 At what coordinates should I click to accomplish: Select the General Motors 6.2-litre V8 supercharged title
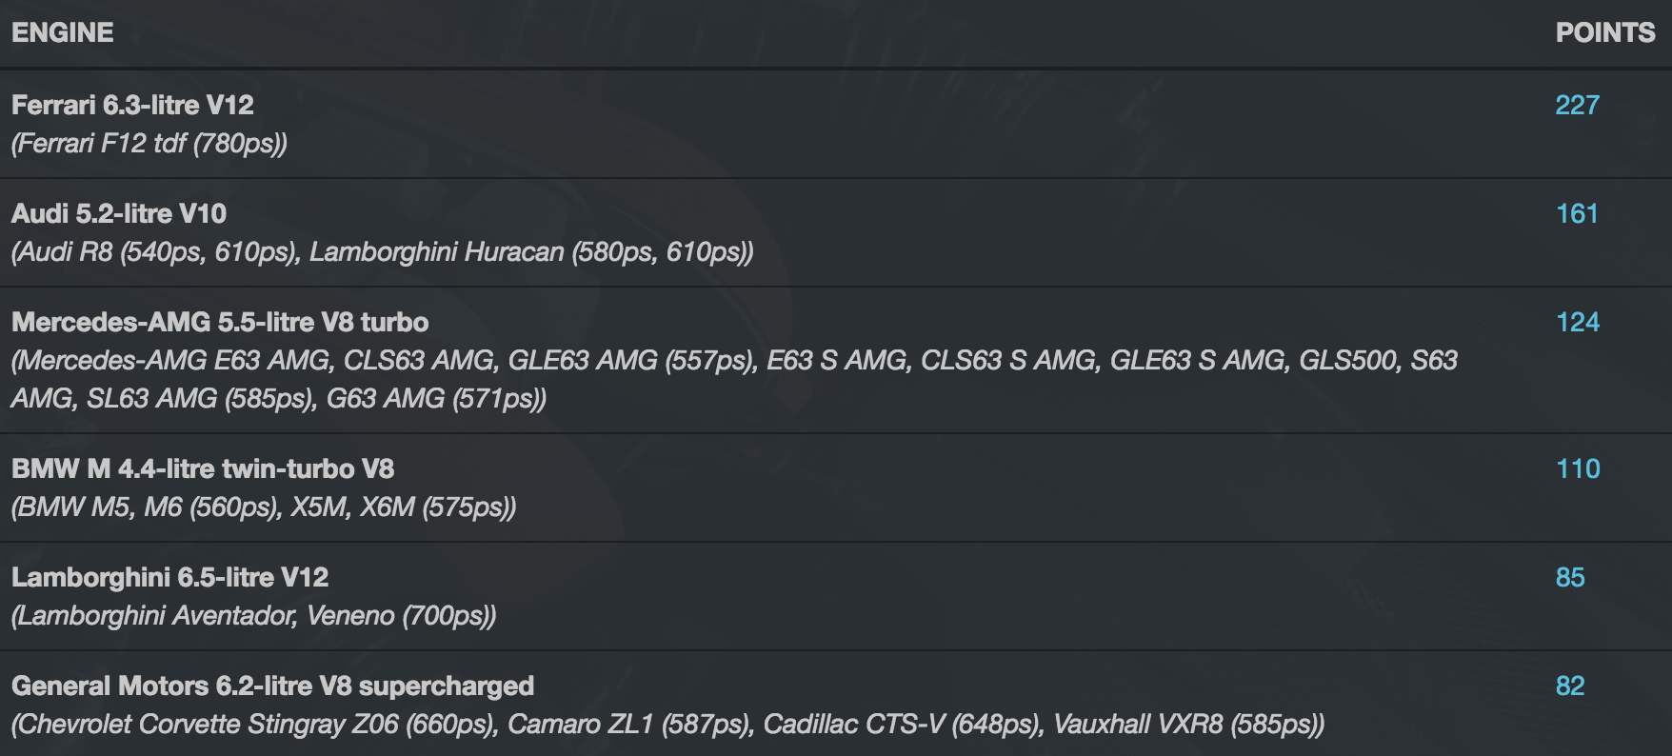[x=272, y=686]
